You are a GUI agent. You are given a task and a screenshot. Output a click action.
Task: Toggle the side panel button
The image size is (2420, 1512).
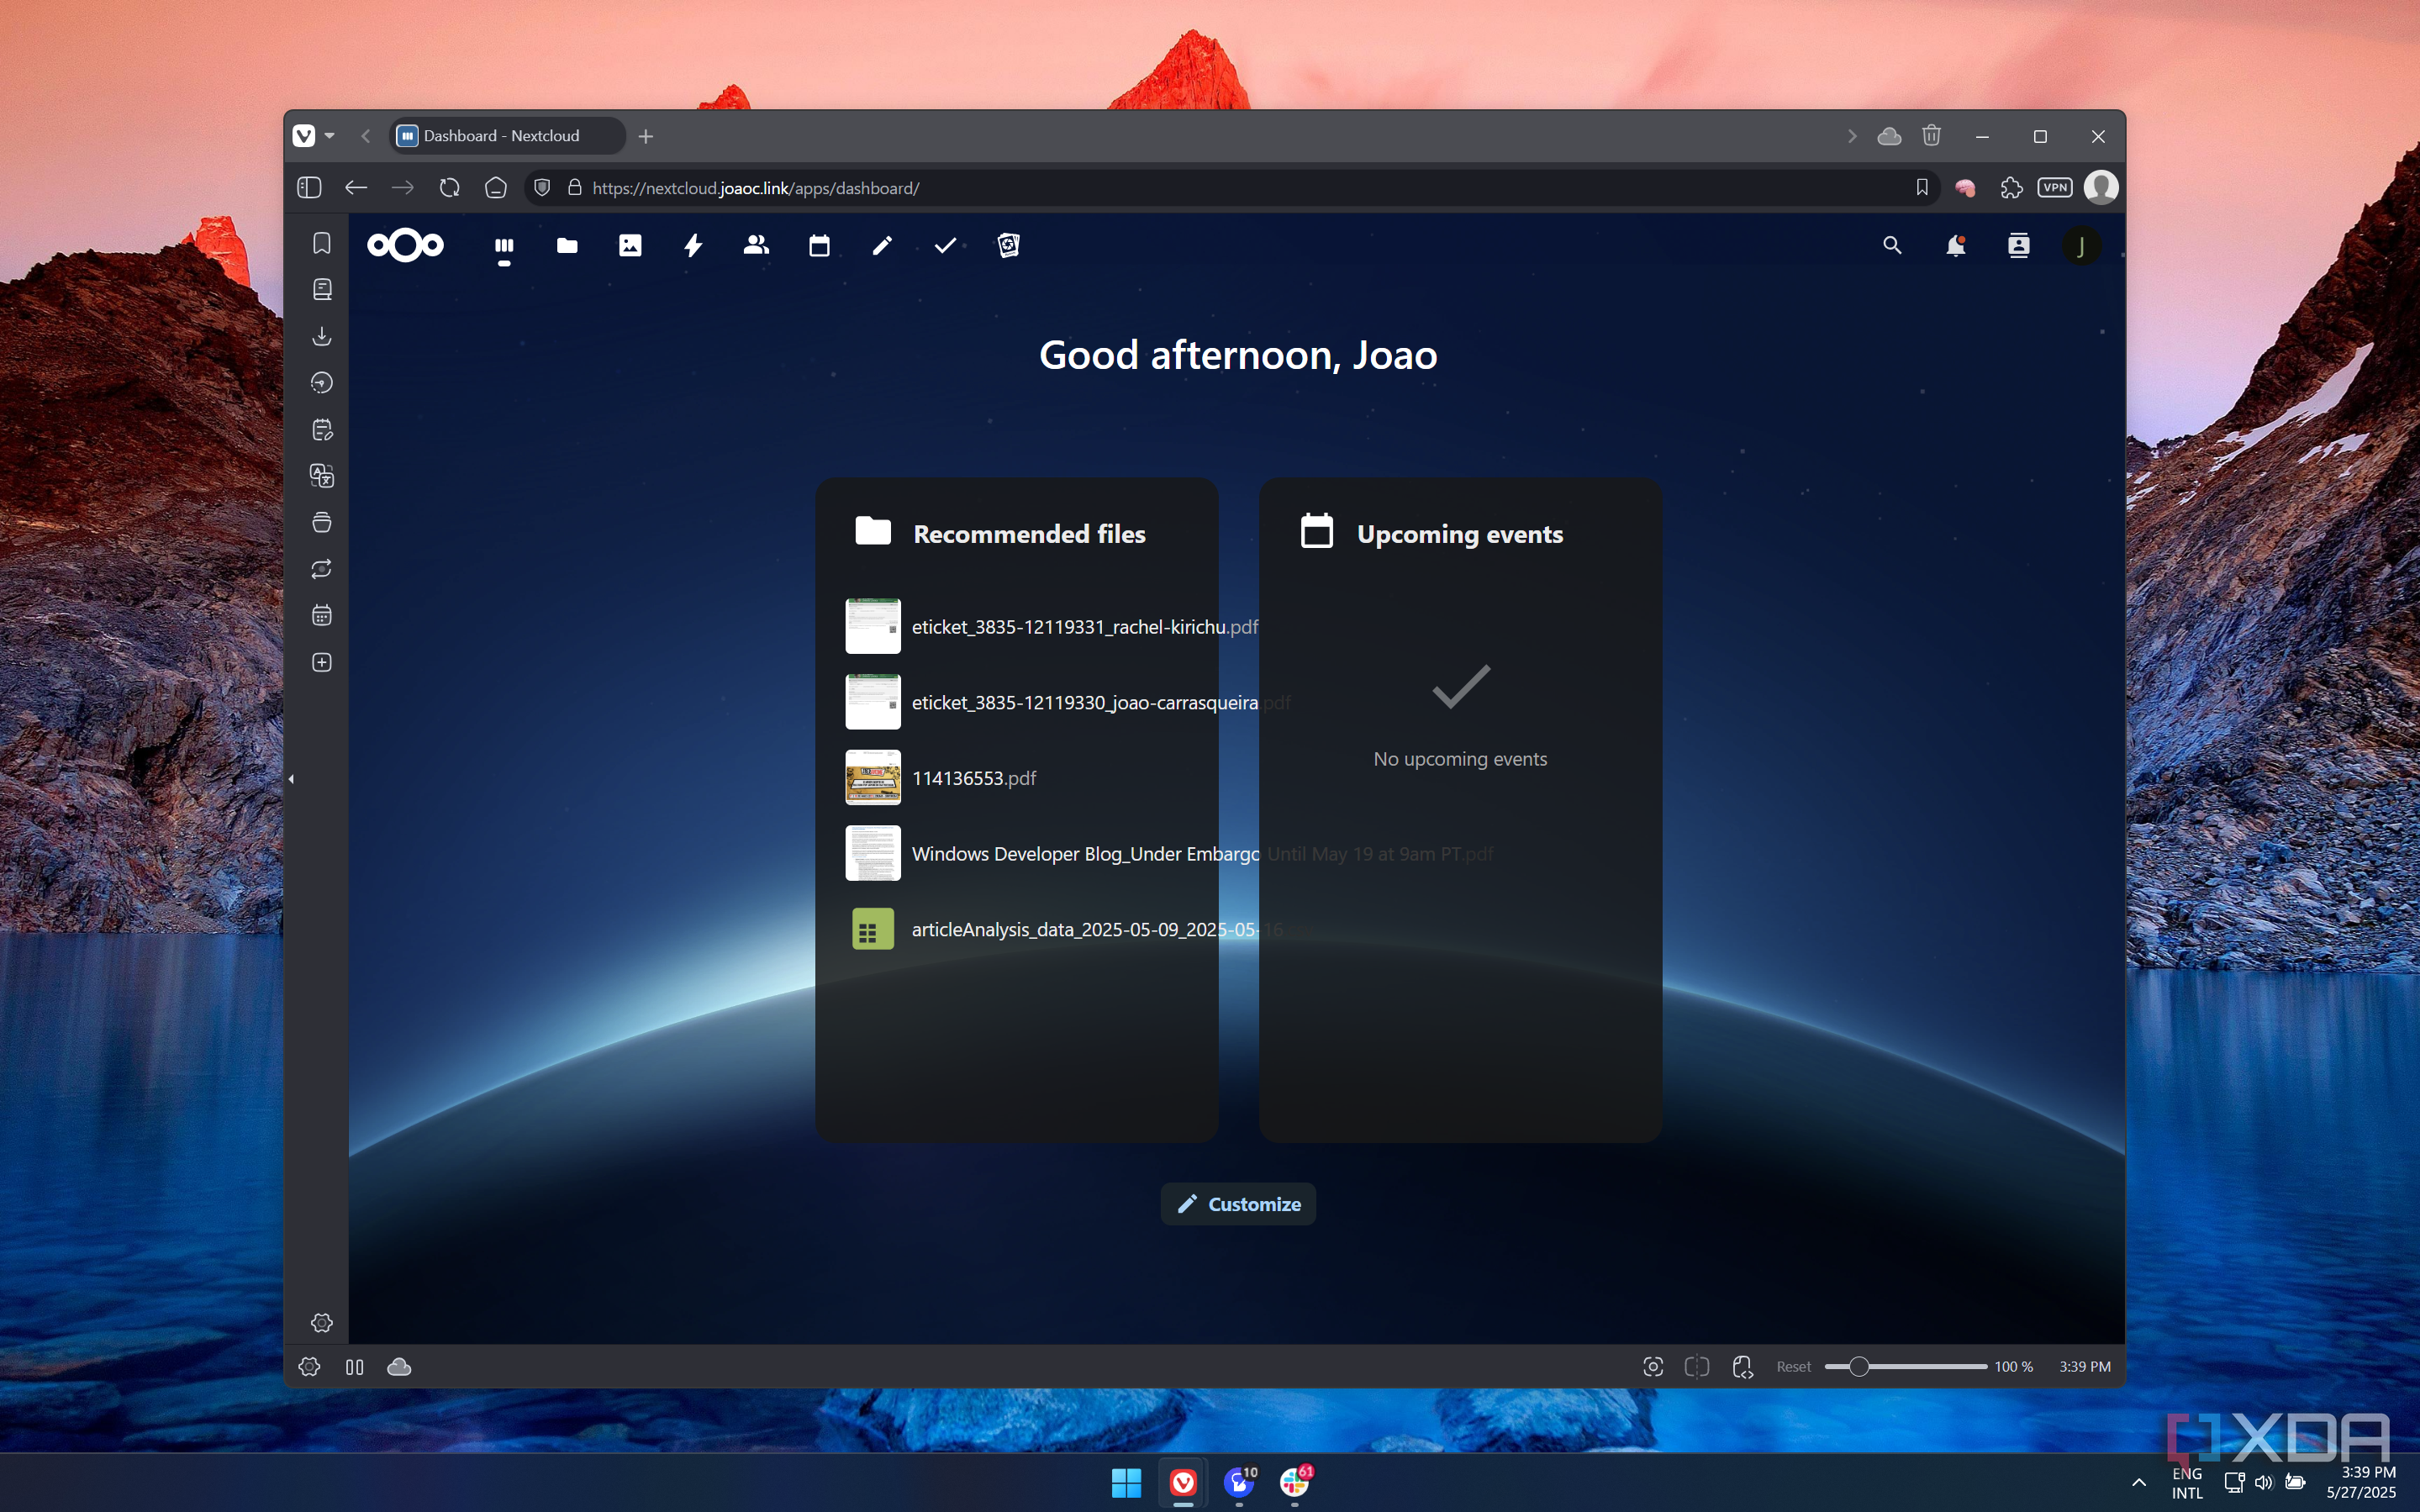click(309, 187)
